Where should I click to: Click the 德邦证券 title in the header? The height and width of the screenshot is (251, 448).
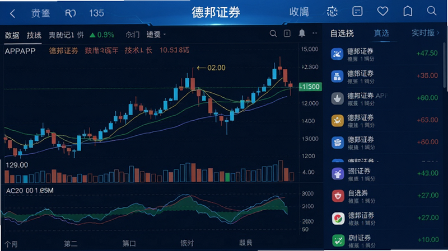coord(216,12)
